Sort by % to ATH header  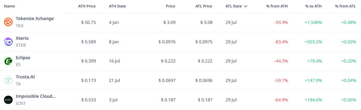(x=313, y=6)
